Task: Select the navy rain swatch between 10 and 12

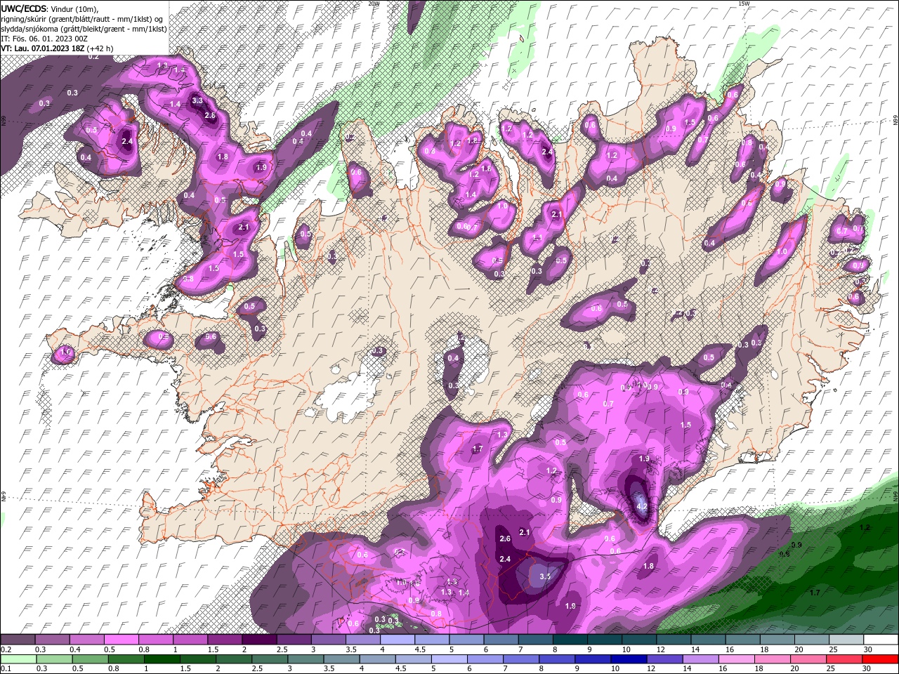Action: [x=629, y=659]
